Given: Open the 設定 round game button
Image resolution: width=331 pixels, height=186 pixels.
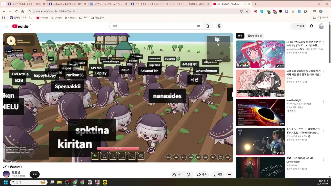Looking at the screenshot, I should tap(228, 157).
